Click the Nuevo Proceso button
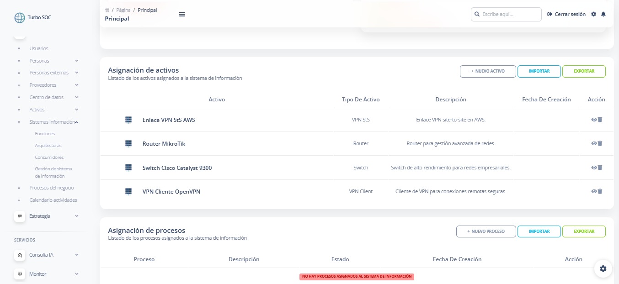 [x=486, y=231]
